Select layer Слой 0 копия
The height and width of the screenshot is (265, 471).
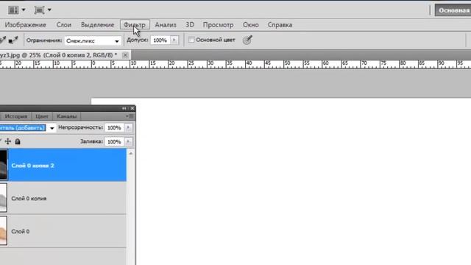pos(63,198)
